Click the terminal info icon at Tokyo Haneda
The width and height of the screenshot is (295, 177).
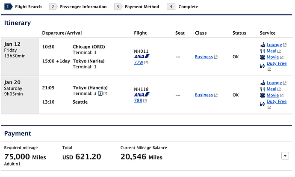100,93
